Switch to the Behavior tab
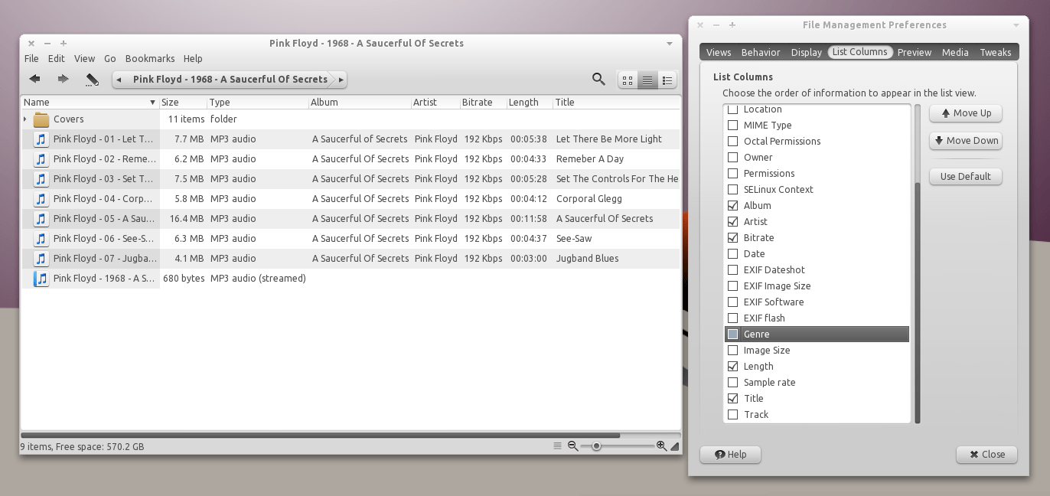Image resolution: width=1050 pixels, height=496 pixels. [x=760, y=52]
